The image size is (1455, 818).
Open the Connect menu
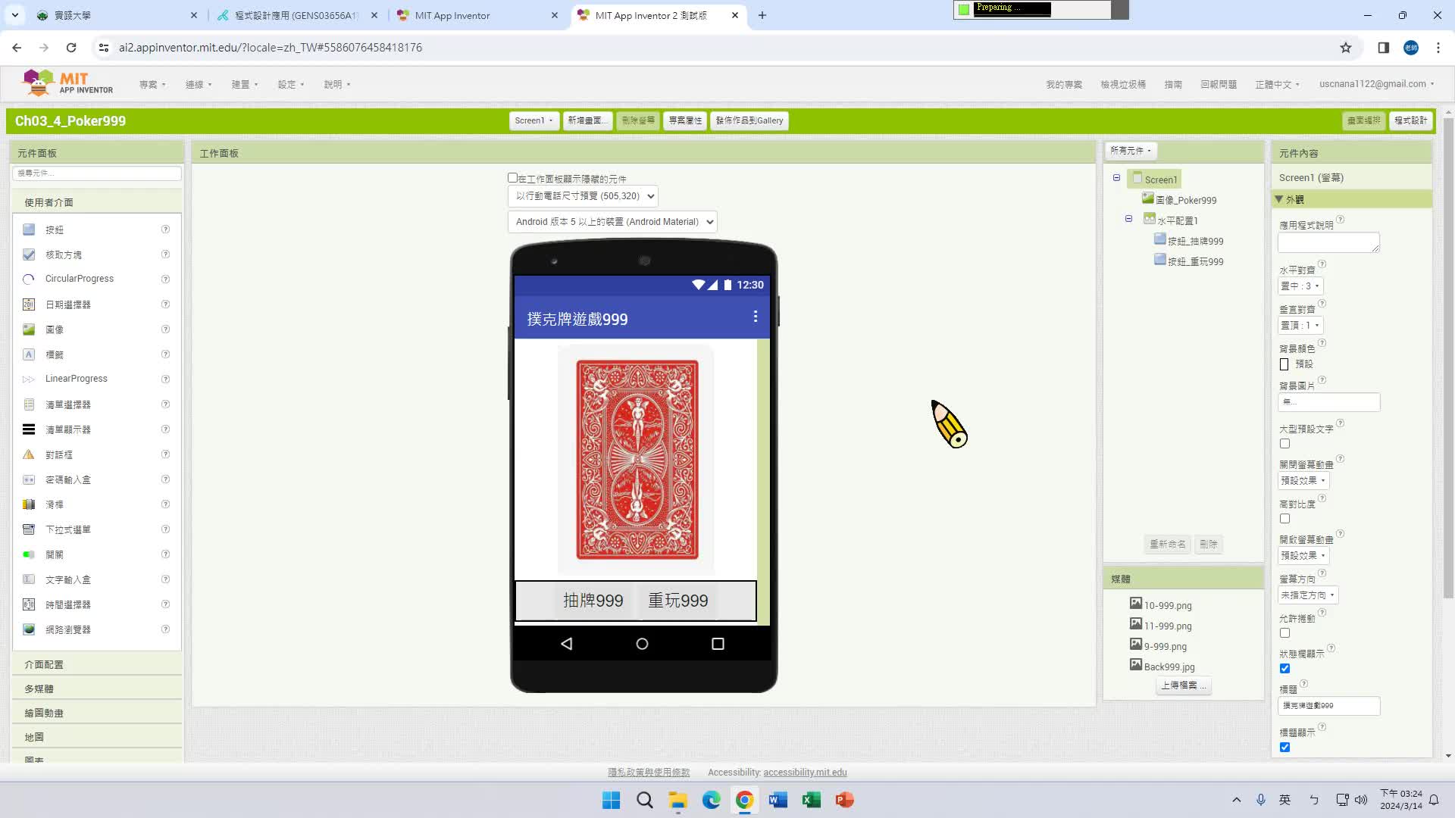point(199,85)
